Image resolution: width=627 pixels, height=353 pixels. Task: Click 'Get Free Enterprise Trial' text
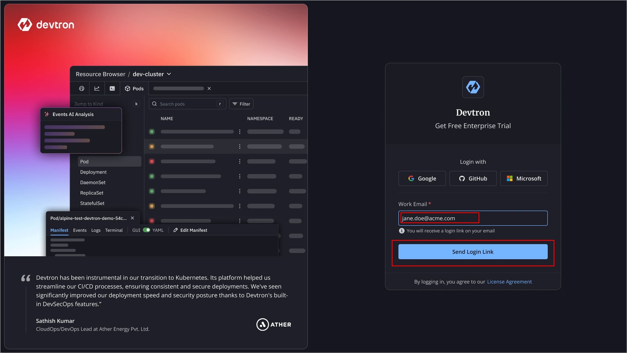tap(473, 126)
